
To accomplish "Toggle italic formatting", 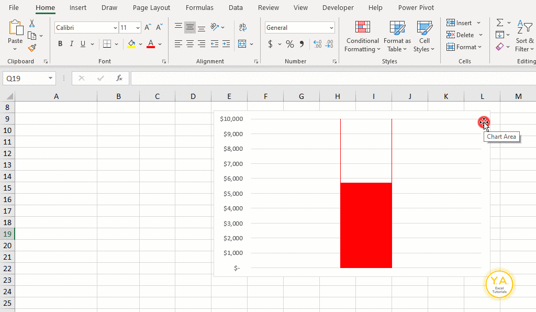I will [71, 43].
